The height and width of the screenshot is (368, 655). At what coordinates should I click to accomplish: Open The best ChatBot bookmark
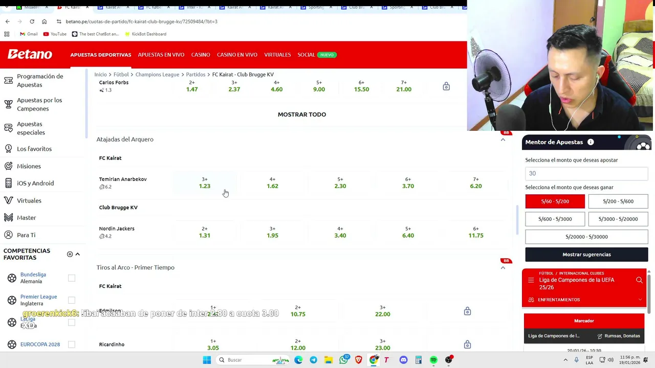point(95,34)
